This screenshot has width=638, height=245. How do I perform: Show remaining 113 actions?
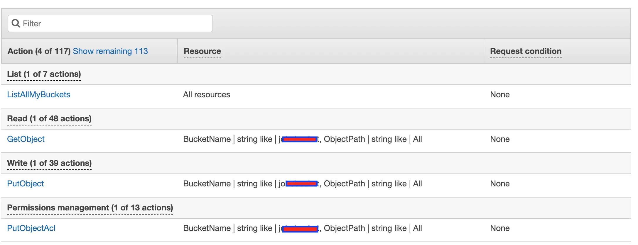point(110,51)
